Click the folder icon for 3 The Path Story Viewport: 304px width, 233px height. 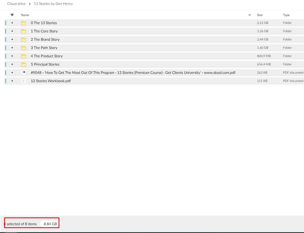pyautogui.click(x=24, y=48)
